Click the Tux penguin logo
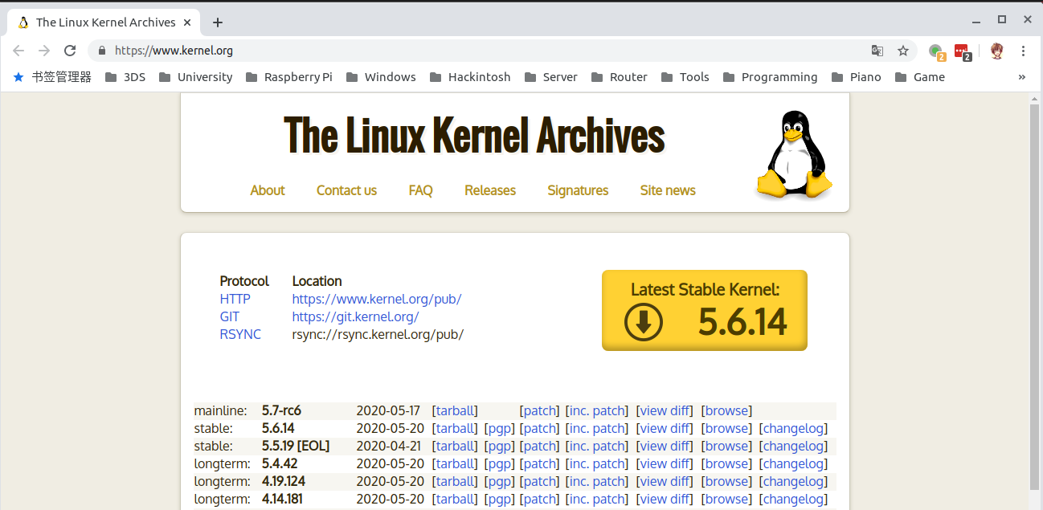 tap(794, 155)
